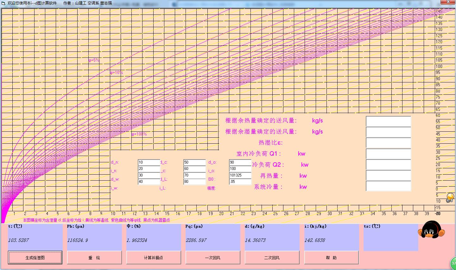Click the result box beside 热湿比ε
Screen dimensions: 456x270
[x=389, y=143]
